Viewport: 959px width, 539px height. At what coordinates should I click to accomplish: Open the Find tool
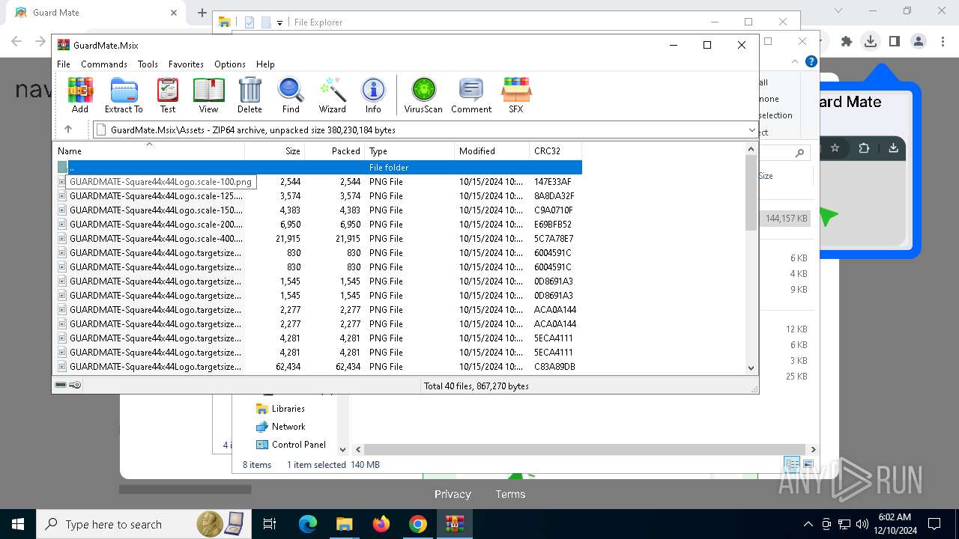291,95
